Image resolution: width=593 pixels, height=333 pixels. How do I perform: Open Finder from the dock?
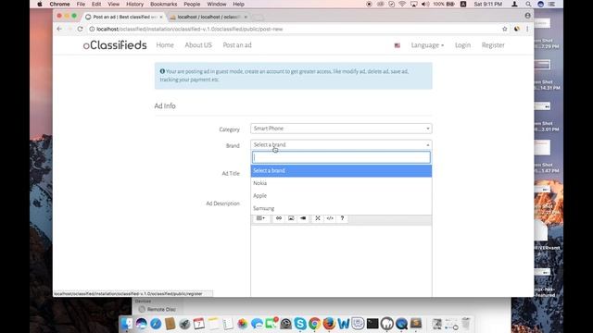pos(127,324)
